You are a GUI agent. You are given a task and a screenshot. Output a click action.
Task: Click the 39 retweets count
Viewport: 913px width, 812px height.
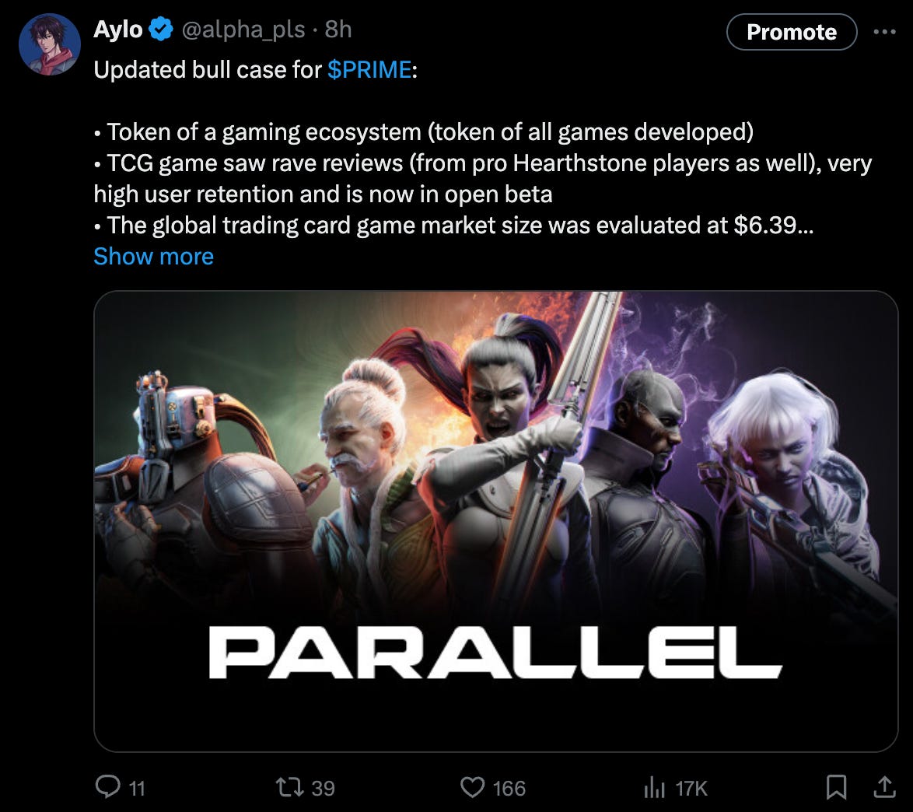coord(323,788)
